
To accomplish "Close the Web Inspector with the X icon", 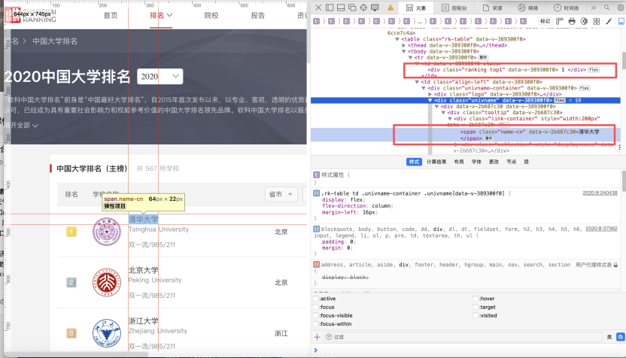I will [x=318, y=8].
